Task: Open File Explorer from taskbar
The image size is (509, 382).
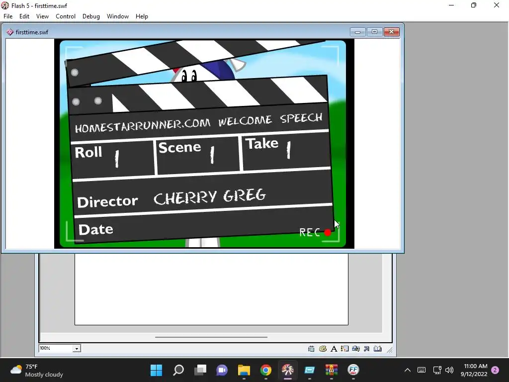Action: click(x=244, y=370)
